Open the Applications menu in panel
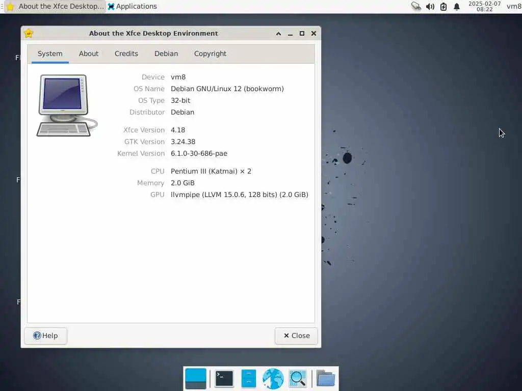Screen dimensions: 522x391 coord(133,6)
